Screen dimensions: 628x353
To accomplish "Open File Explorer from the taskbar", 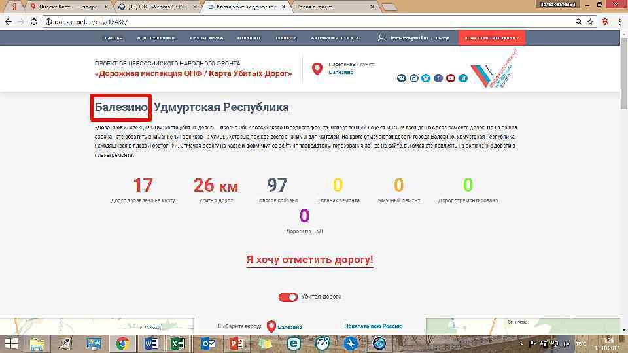I will [x=37, y=344].
